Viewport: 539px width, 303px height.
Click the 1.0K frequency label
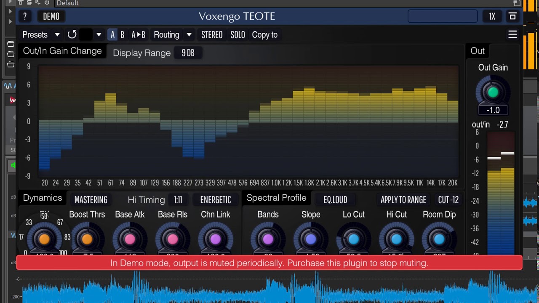tap(276, 183)
